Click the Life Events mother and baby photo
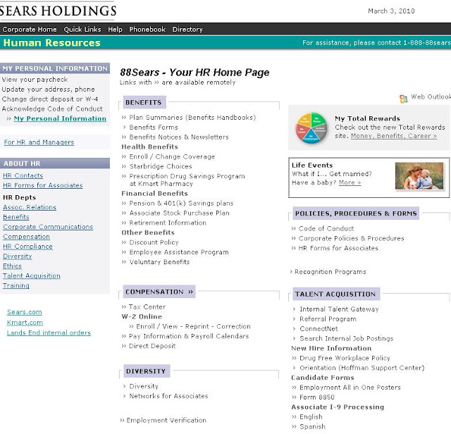This screenshot has height=434, width=451. pos(419,175)
